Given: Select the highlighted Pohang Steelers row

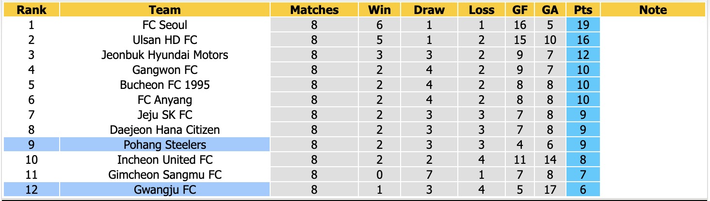Looking at the screenshot, I should (165, 144).
